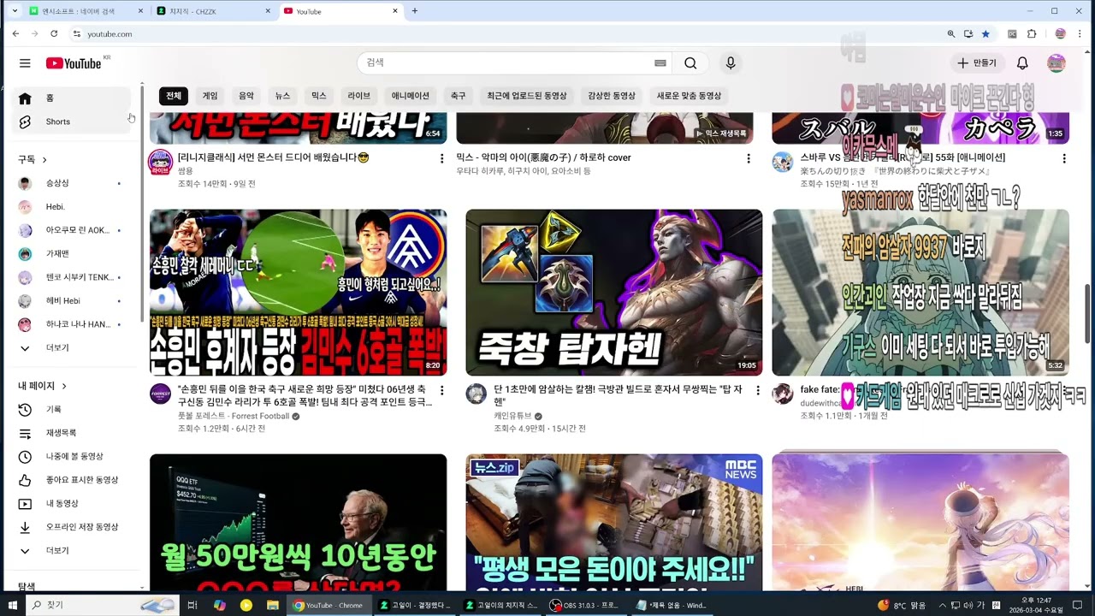Select the 라이브 filter chip
The image size is (1095, 616).
coord(359,96)
